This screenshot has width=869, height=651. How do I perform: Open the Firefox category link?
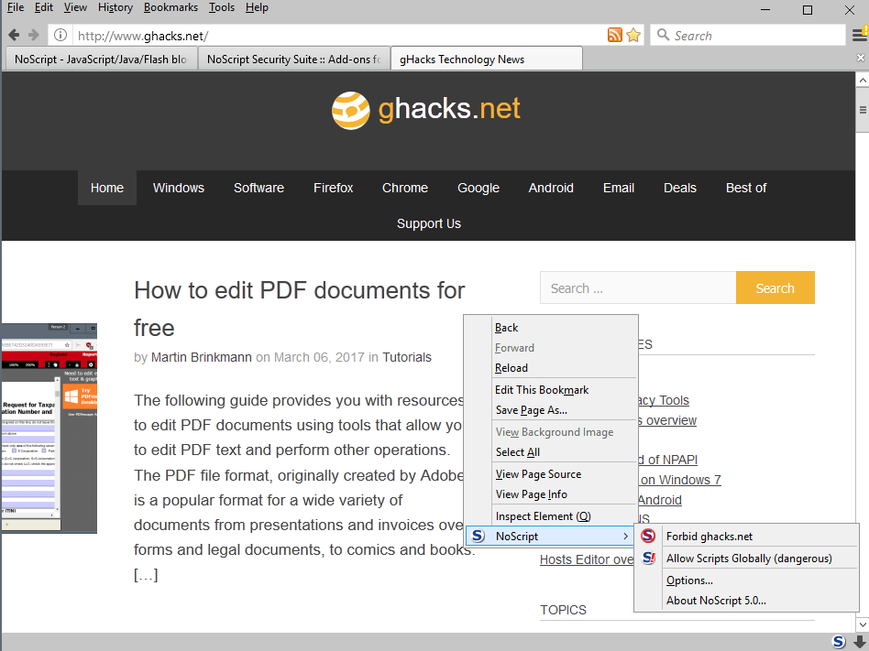[x=333, y=188]
